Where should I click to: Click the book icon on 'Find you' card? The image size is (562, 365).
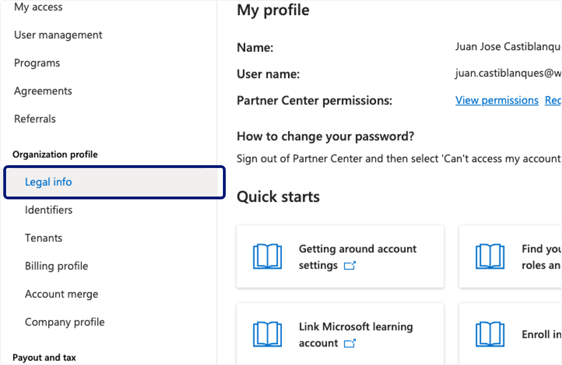[x=490, y=256]
